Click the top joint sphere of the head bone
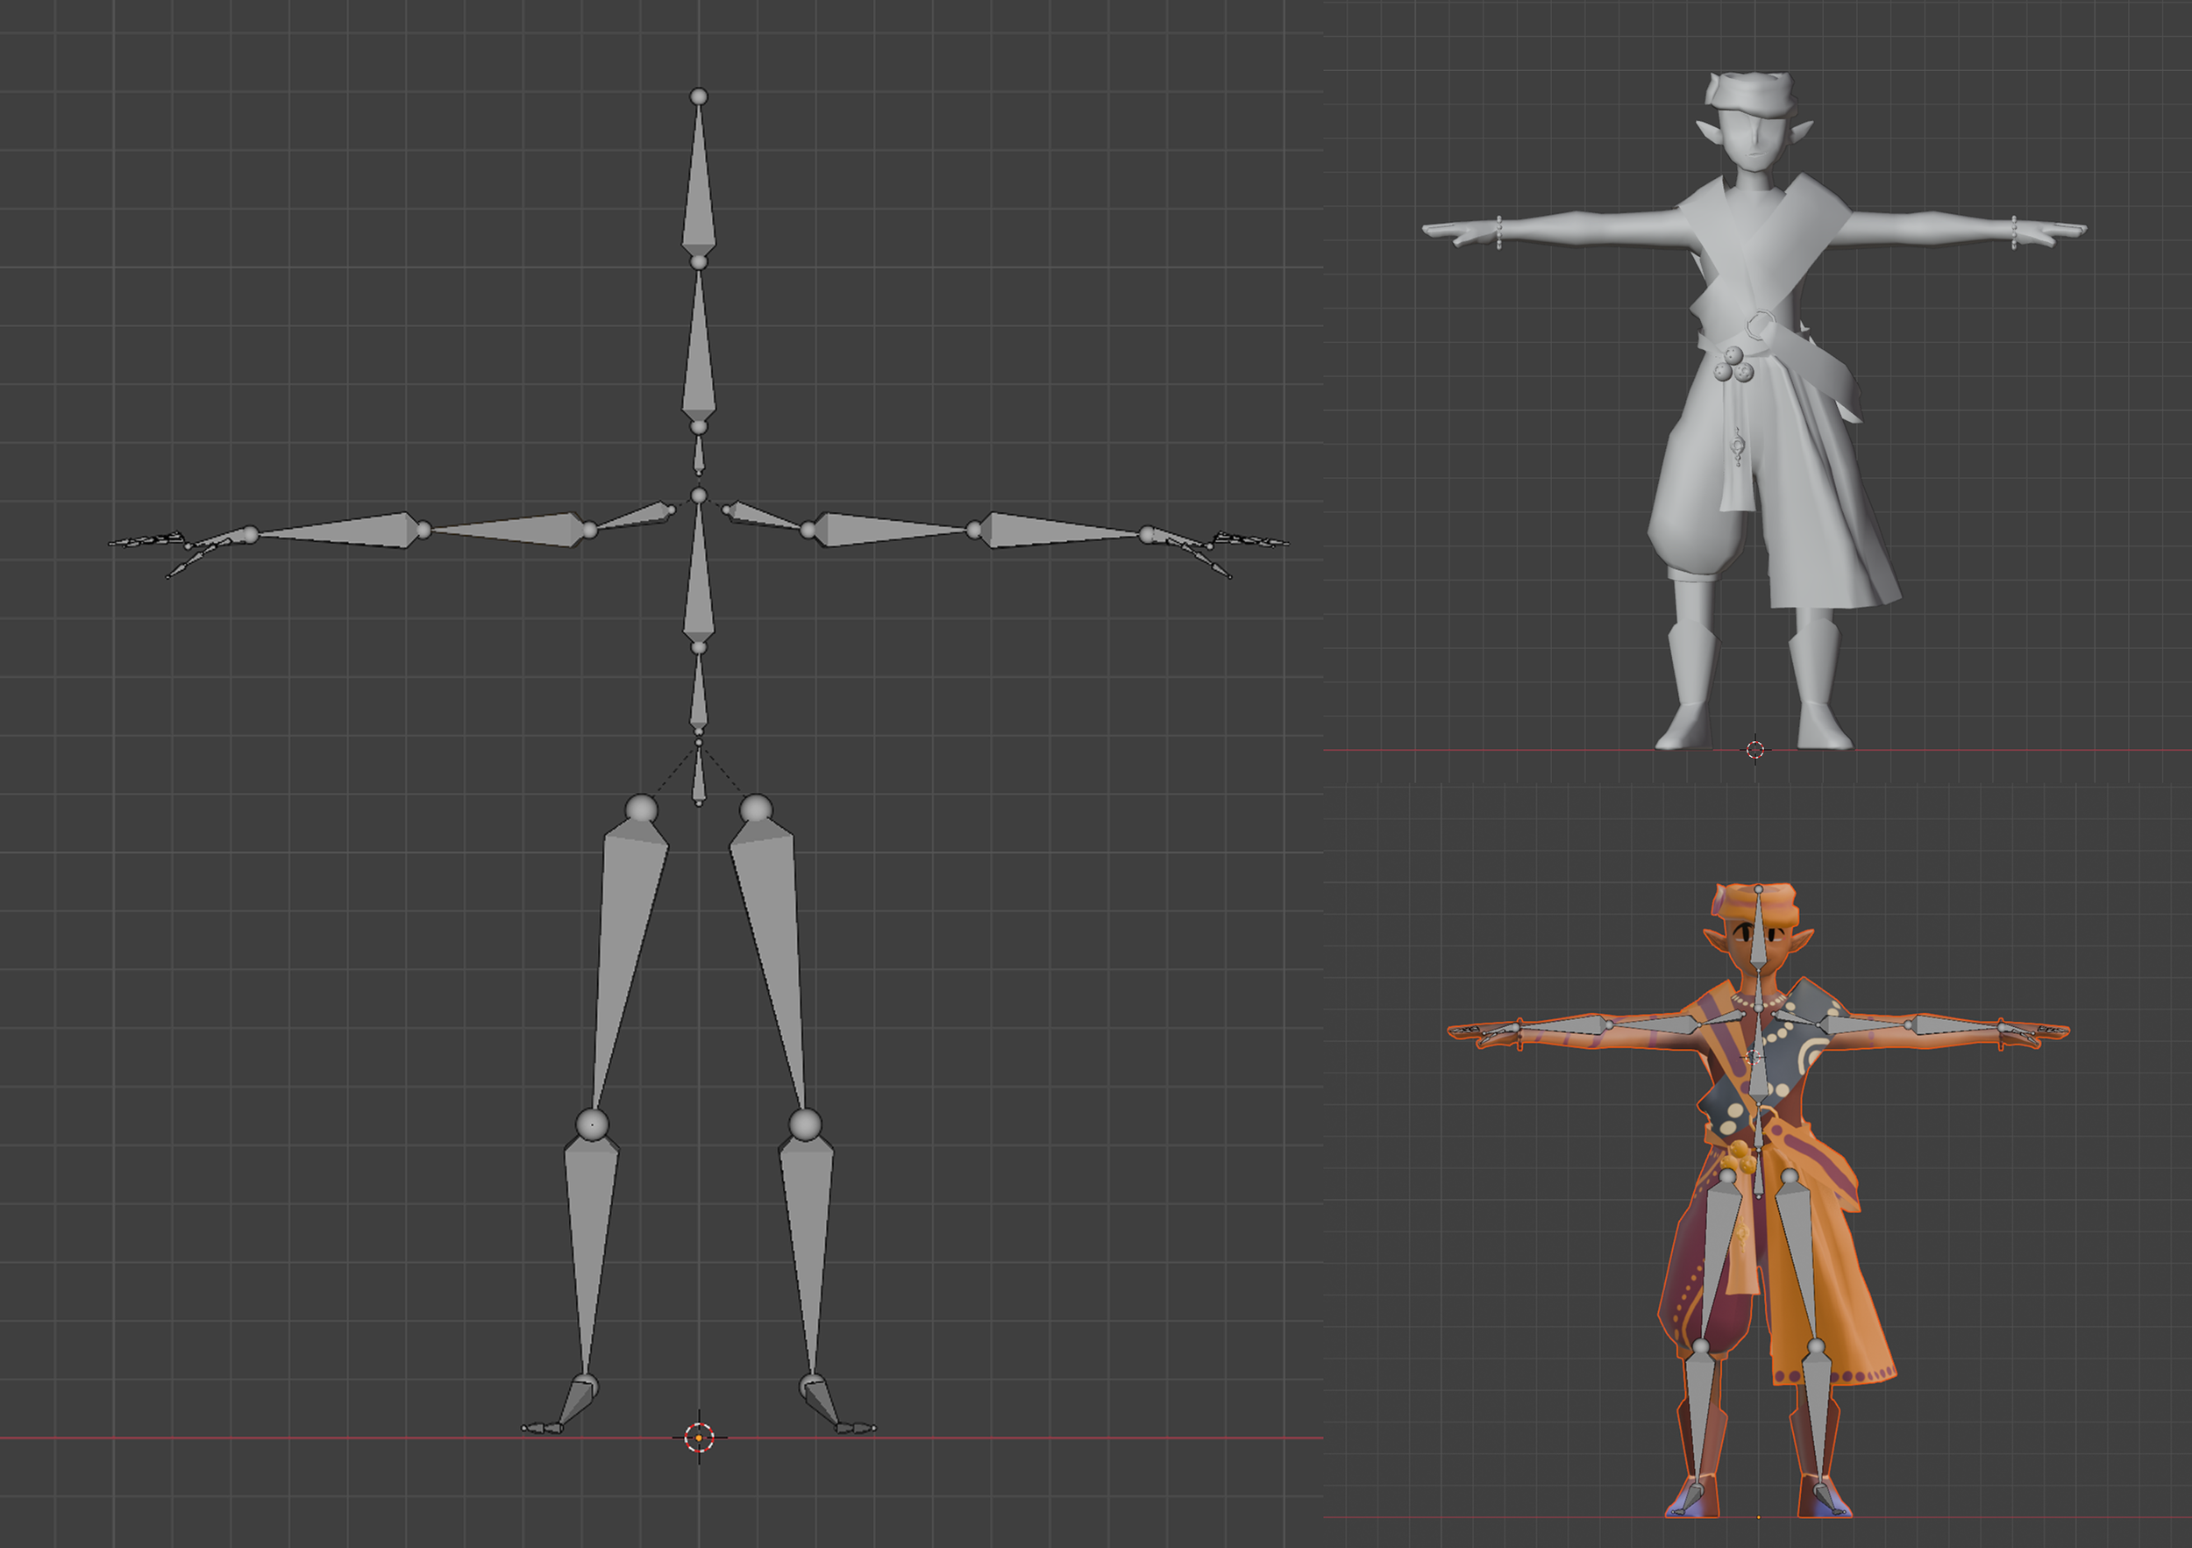Screen dimensions: 2192x1548 coord(699,96)
